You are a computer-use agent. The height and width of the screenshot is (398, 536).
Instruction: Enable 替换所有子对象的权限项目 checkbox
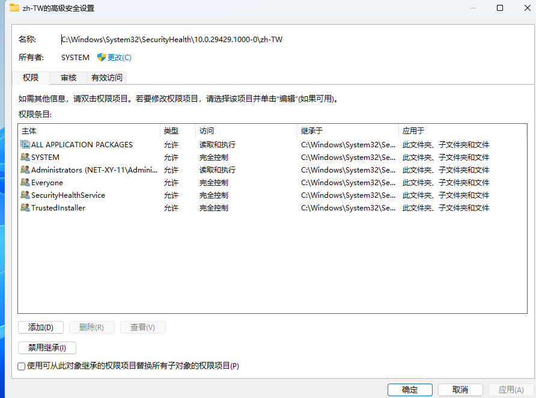click(22, 366)
